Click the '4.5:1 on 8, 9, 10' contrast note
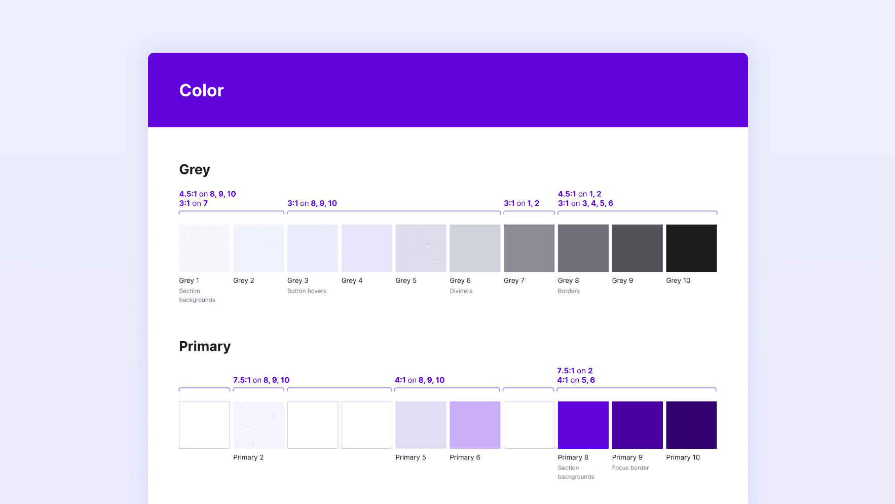Image resolution: width=895 pixels, height=504 pixels. (207, 194)
